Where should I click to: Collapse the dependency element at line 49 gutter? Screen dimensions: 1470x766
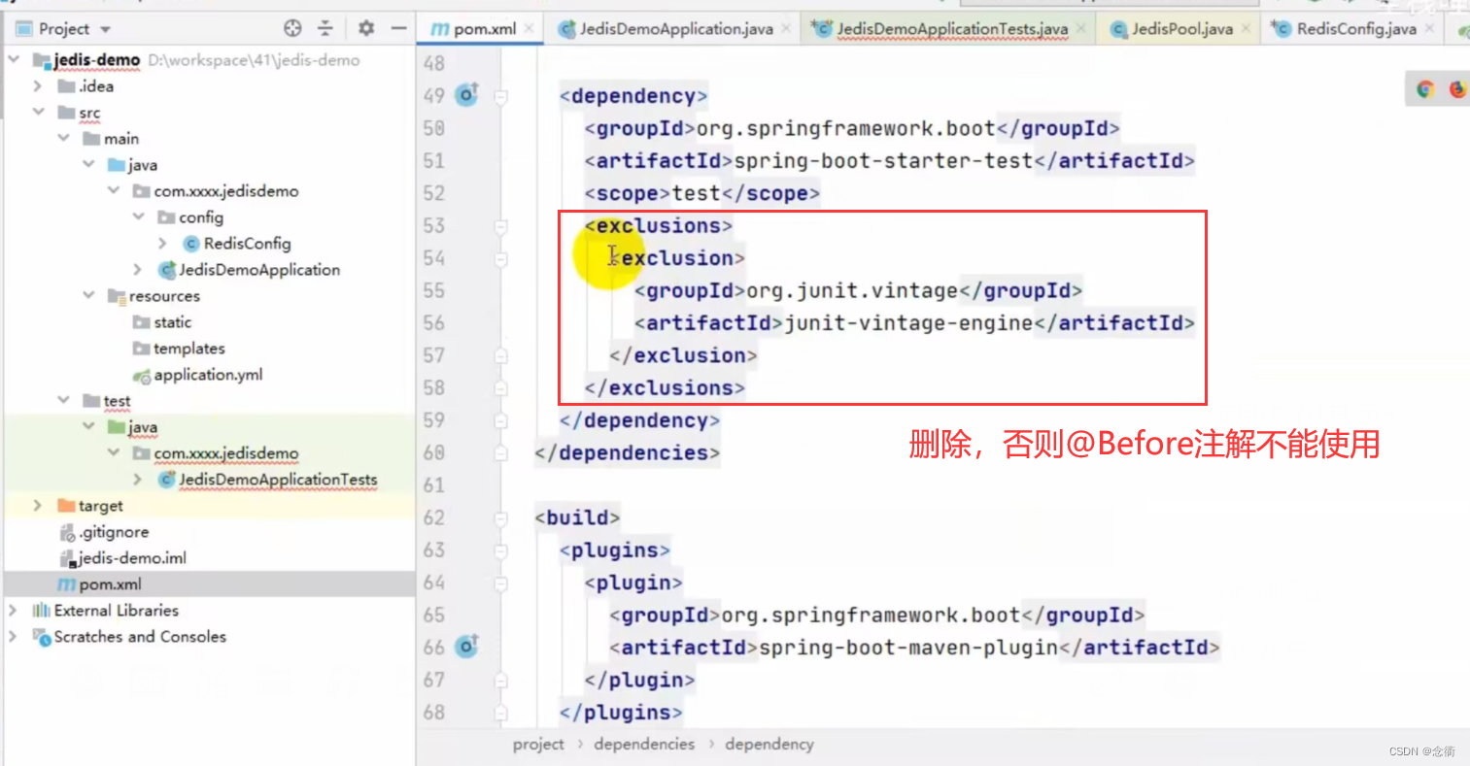tap(501, 95)
